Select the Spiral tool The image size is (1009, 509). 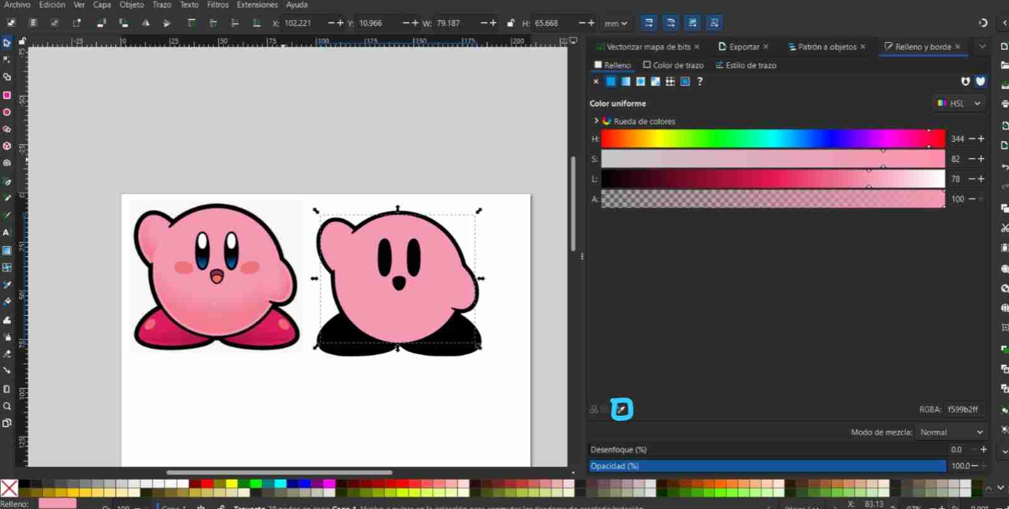point(7,163)
